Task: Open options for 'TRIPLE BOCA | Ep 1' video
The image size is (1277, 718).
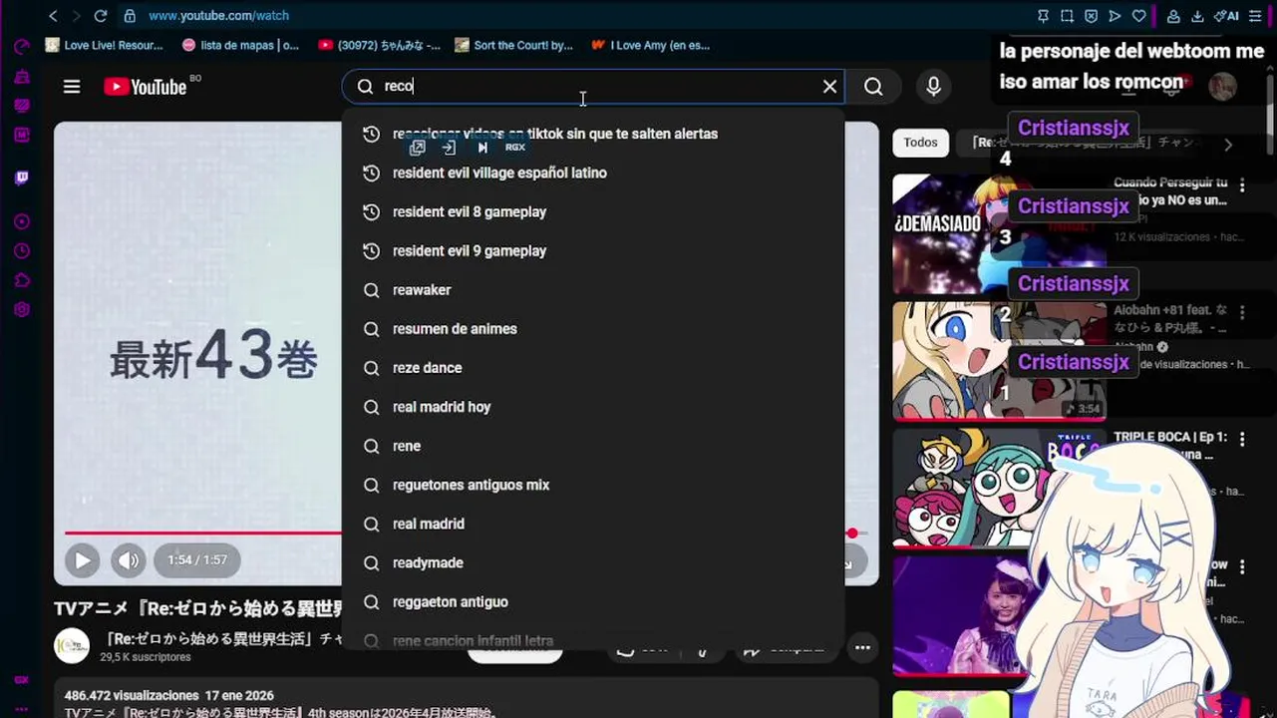Action: (1242, 440)
